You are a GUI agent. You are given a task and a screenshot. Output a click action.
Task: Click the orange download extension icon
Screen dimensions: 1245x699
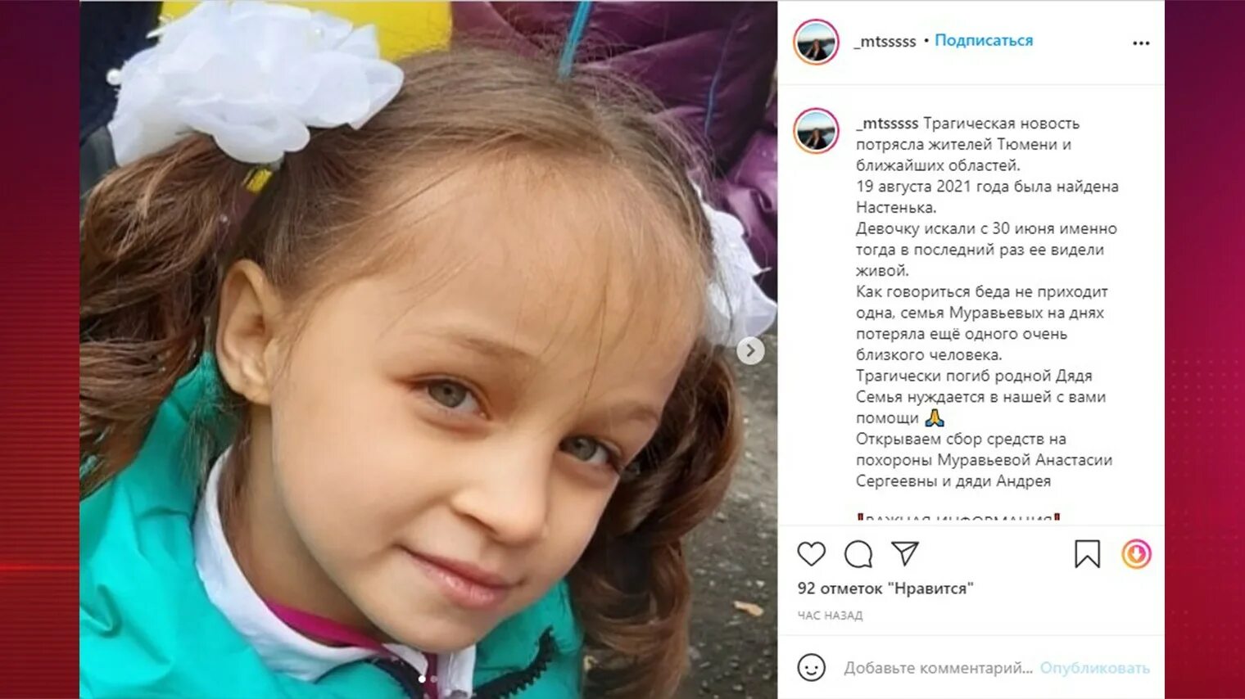[1136, 554]
